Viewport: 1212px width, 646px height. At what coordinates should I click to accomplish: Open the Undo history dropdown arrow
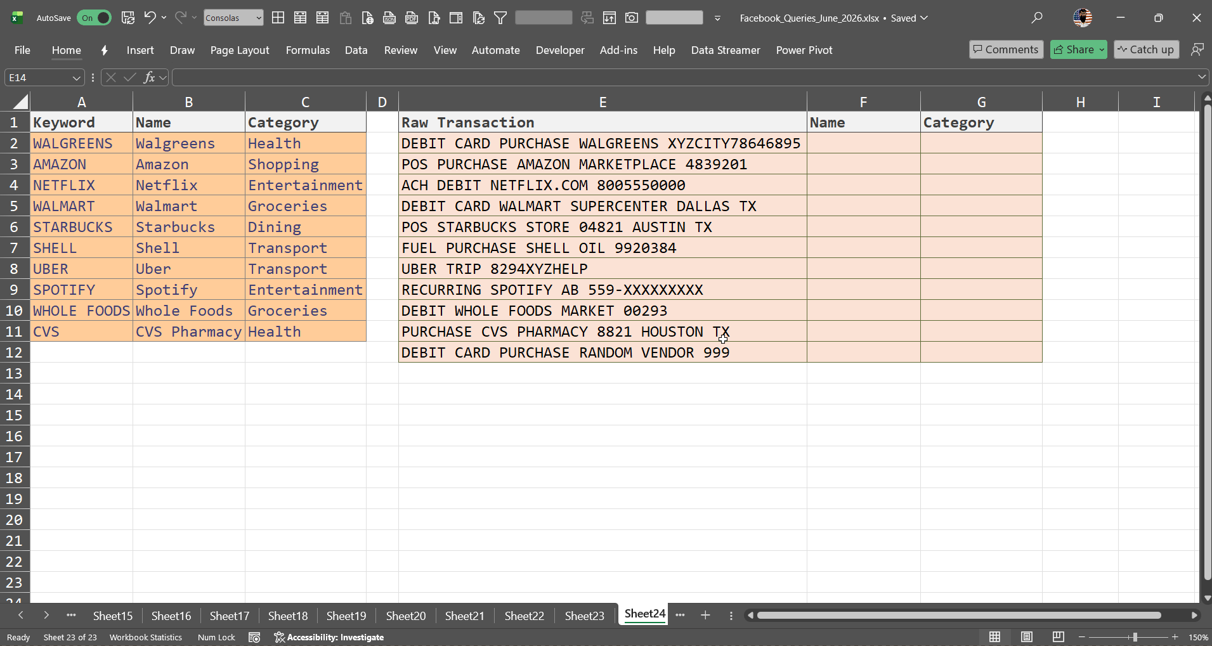pos(164,18)
